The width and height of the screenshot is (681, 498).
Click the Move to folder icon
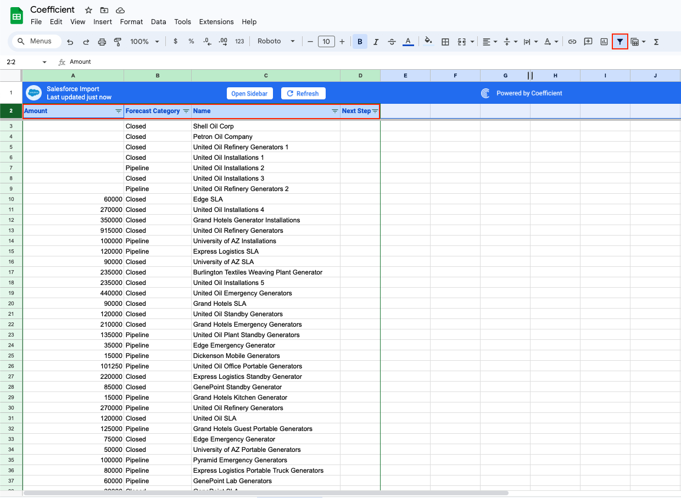coord(104,10)
